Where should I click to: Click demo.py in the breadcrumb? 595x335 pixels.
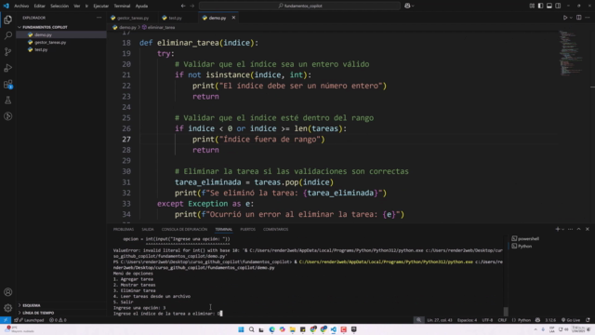click(127, 27)
